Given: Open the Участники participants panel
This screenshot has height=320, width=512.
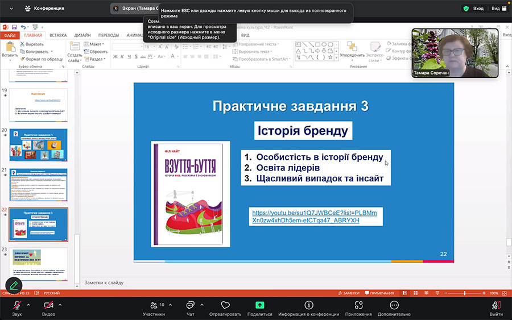Looking at the screenshot, I should pos(154,306).
